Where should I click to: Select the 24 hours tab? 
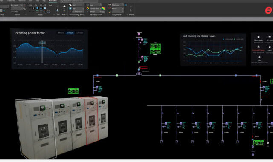(70, 33)
